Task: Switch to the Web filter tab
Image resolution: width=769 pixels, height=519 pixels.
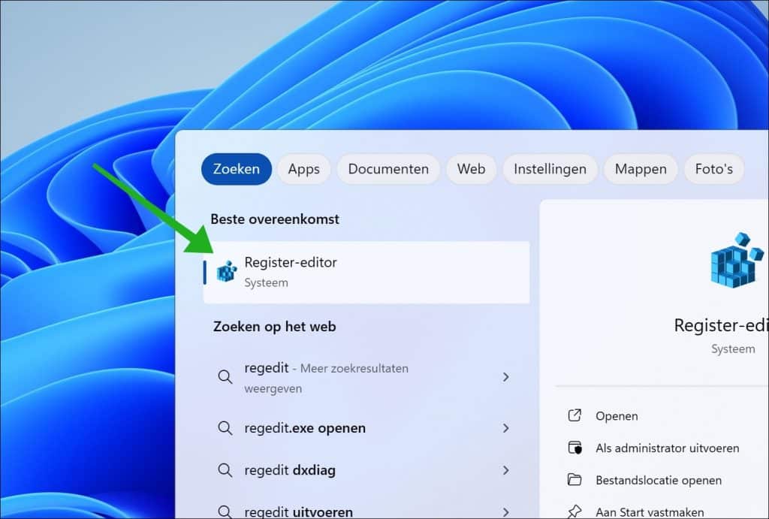Action: click(x=472, y=169)
